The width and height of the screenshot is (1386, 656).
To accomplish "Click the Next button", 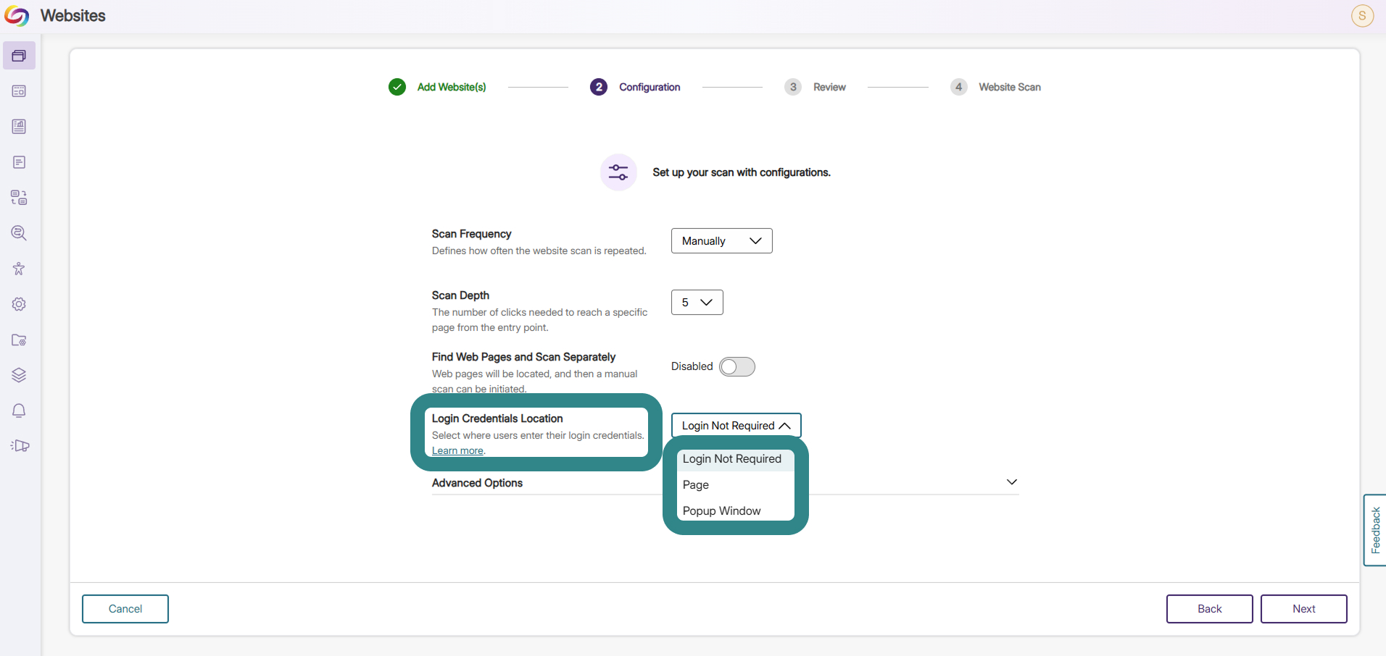I will pyautogui.click(x=1303, y=609).
